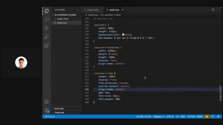
Task: Open the Search view in activity bar
Action: [x=47, y=19]
